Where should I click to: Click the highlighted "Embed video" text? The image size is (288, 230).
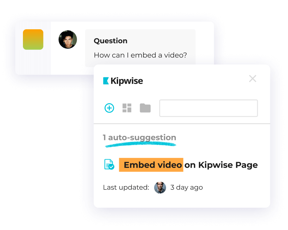coord(151,165)
